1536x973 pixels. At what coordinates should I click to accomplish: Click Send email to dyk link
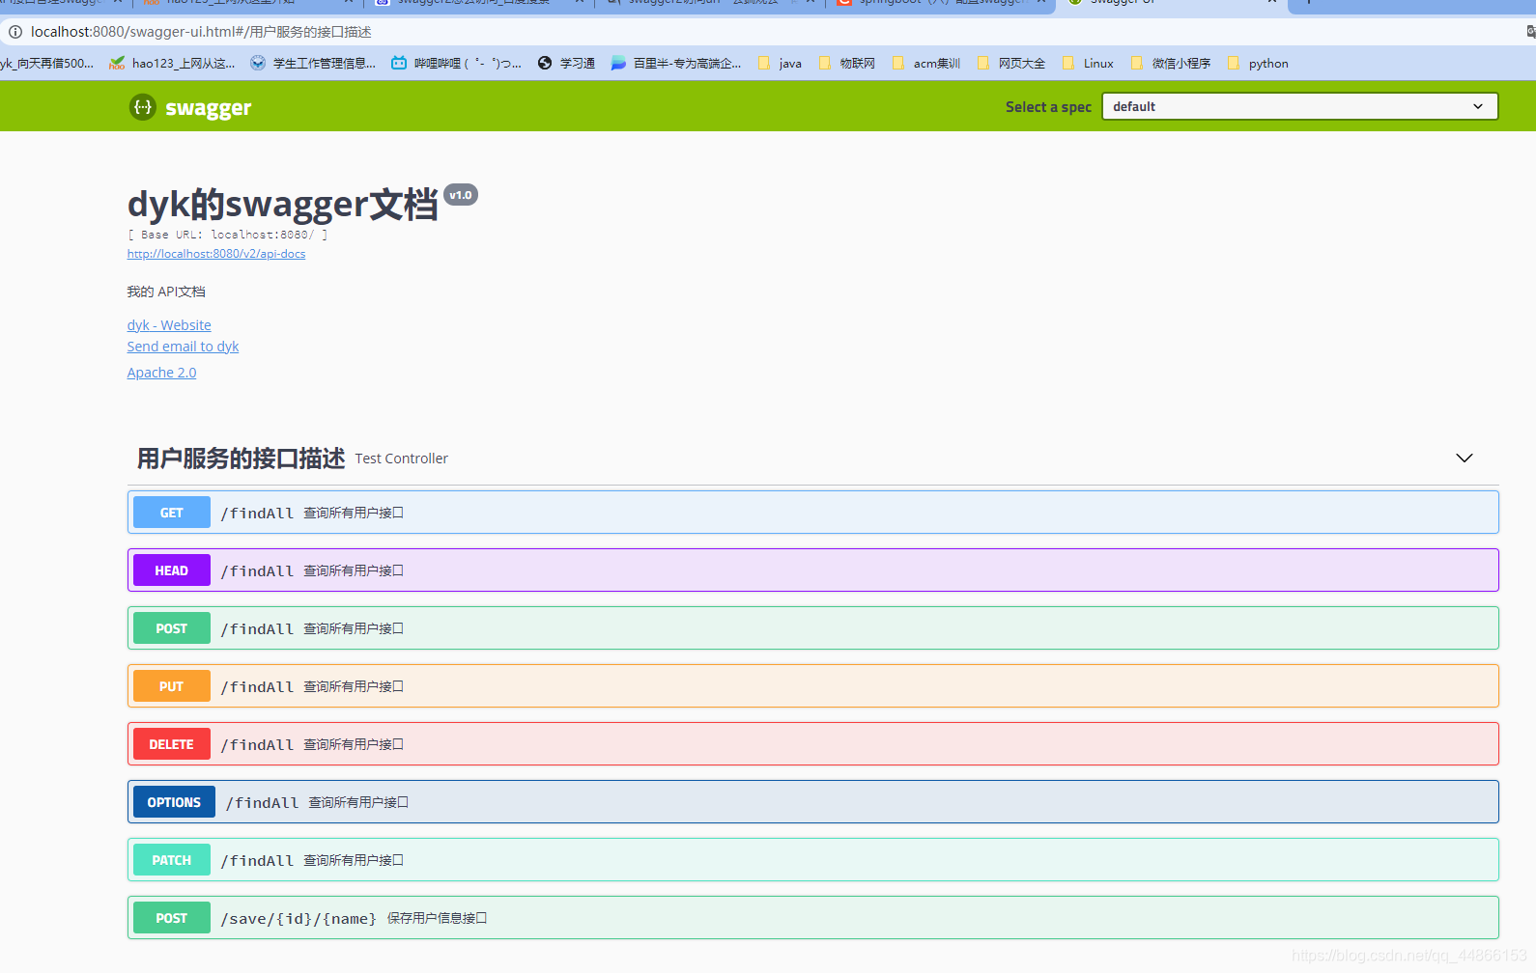(183, 347)
